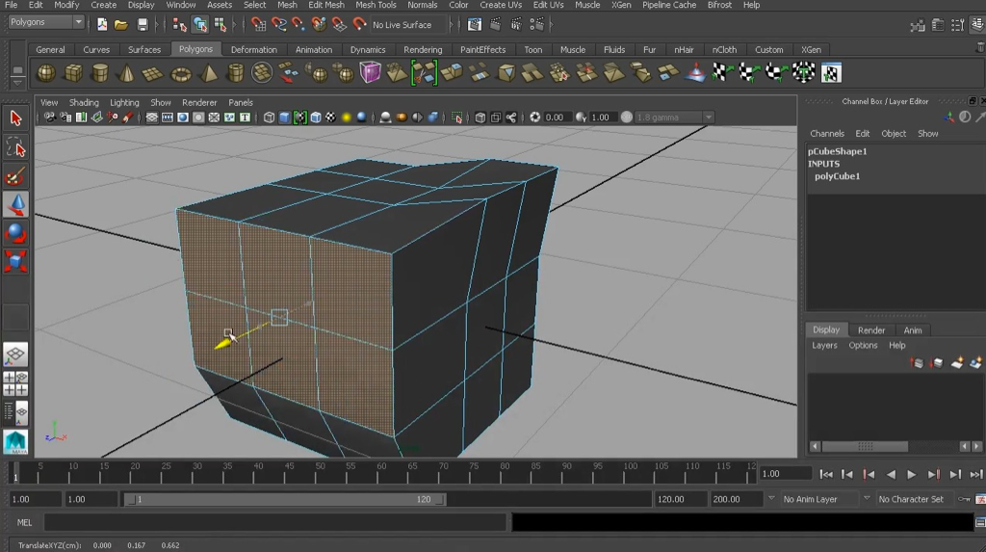Image resolution: width=986 pixels, height=552 pixels.
Task: Open the Edit Mesh menu
Action: point(326,5)
